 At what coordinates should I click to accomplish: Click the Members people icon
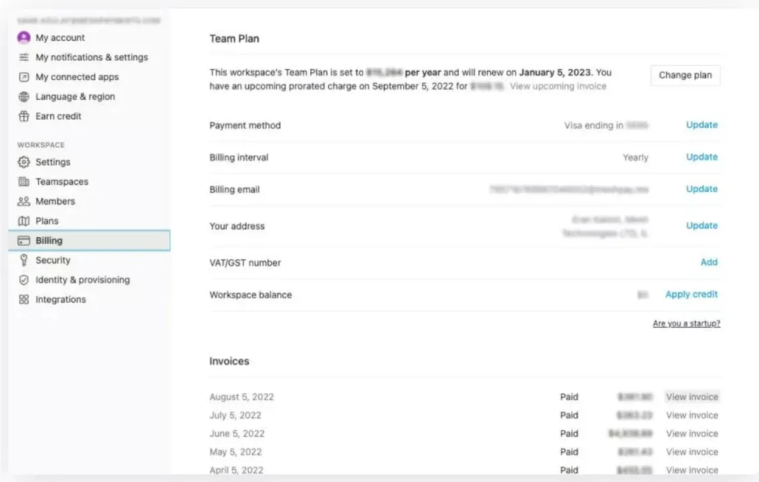(x=23, y=201)
